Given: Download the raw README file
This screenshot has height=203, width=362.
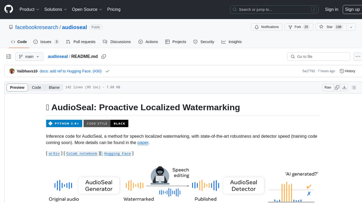Looking at the screenshot, I should [x=344, y=87].
